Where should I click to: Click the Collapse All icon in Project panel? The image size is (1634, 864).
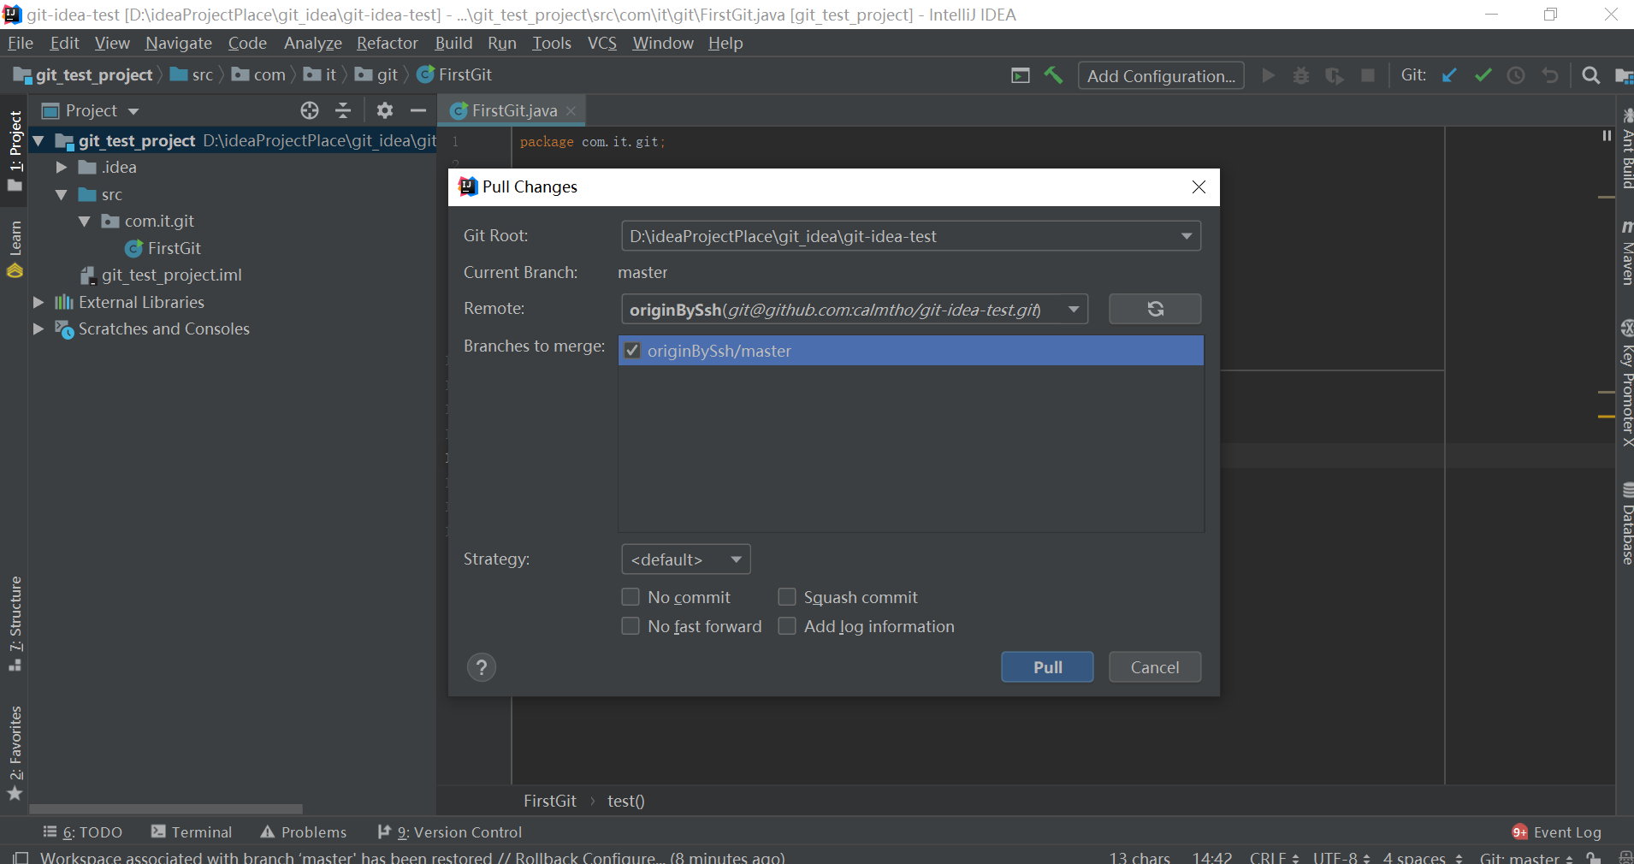[343, 110]
